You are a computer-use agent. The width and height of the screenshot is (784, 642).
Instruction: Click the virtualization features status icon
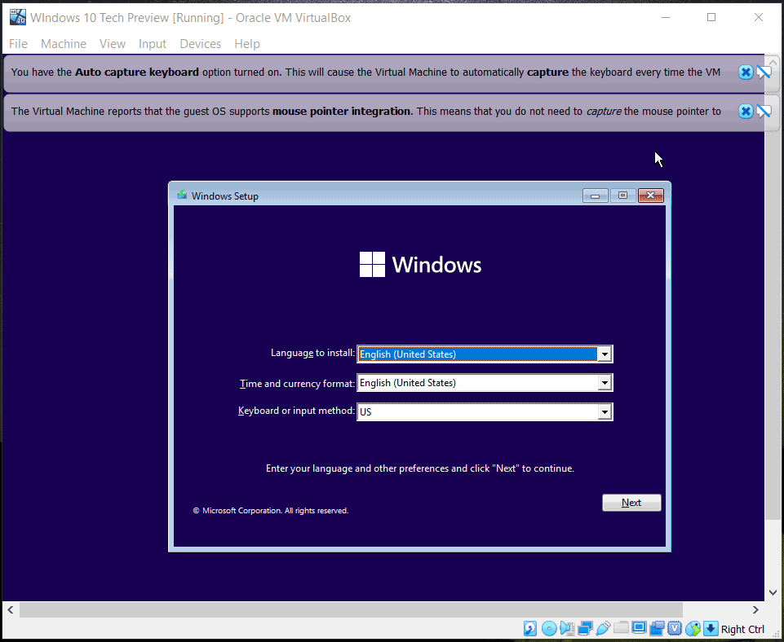coord(675,628)
